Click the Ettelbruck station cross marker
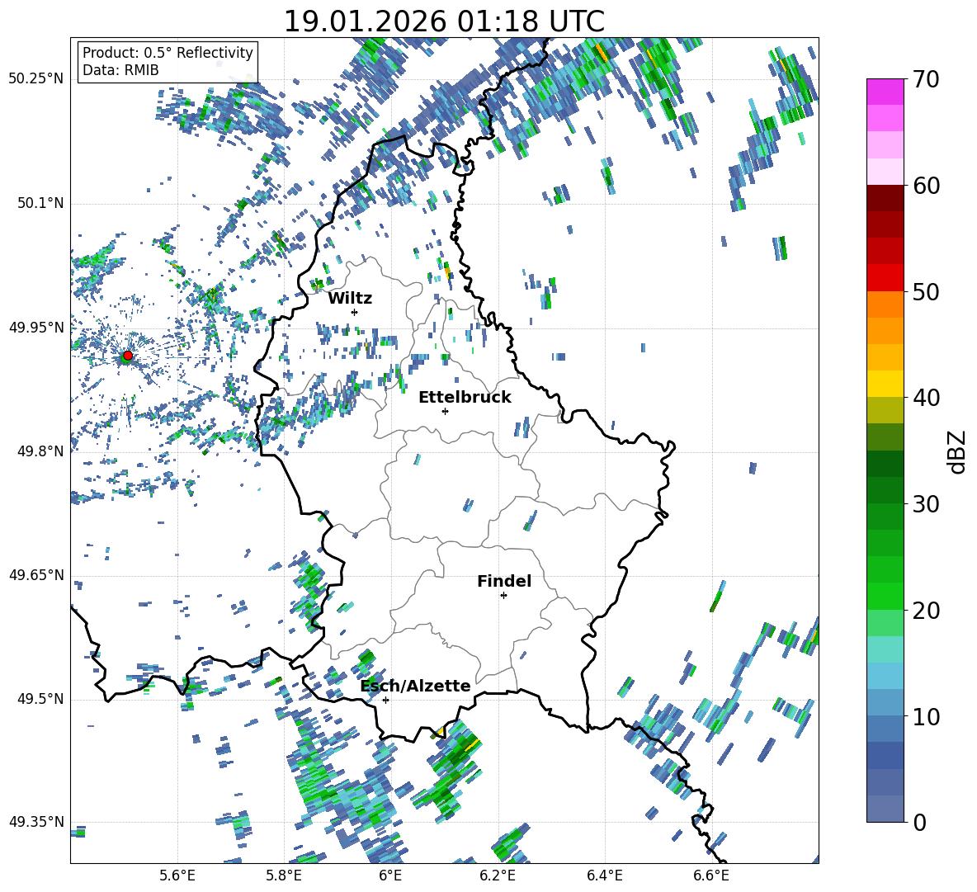The image size is (977, 892). 445,411
